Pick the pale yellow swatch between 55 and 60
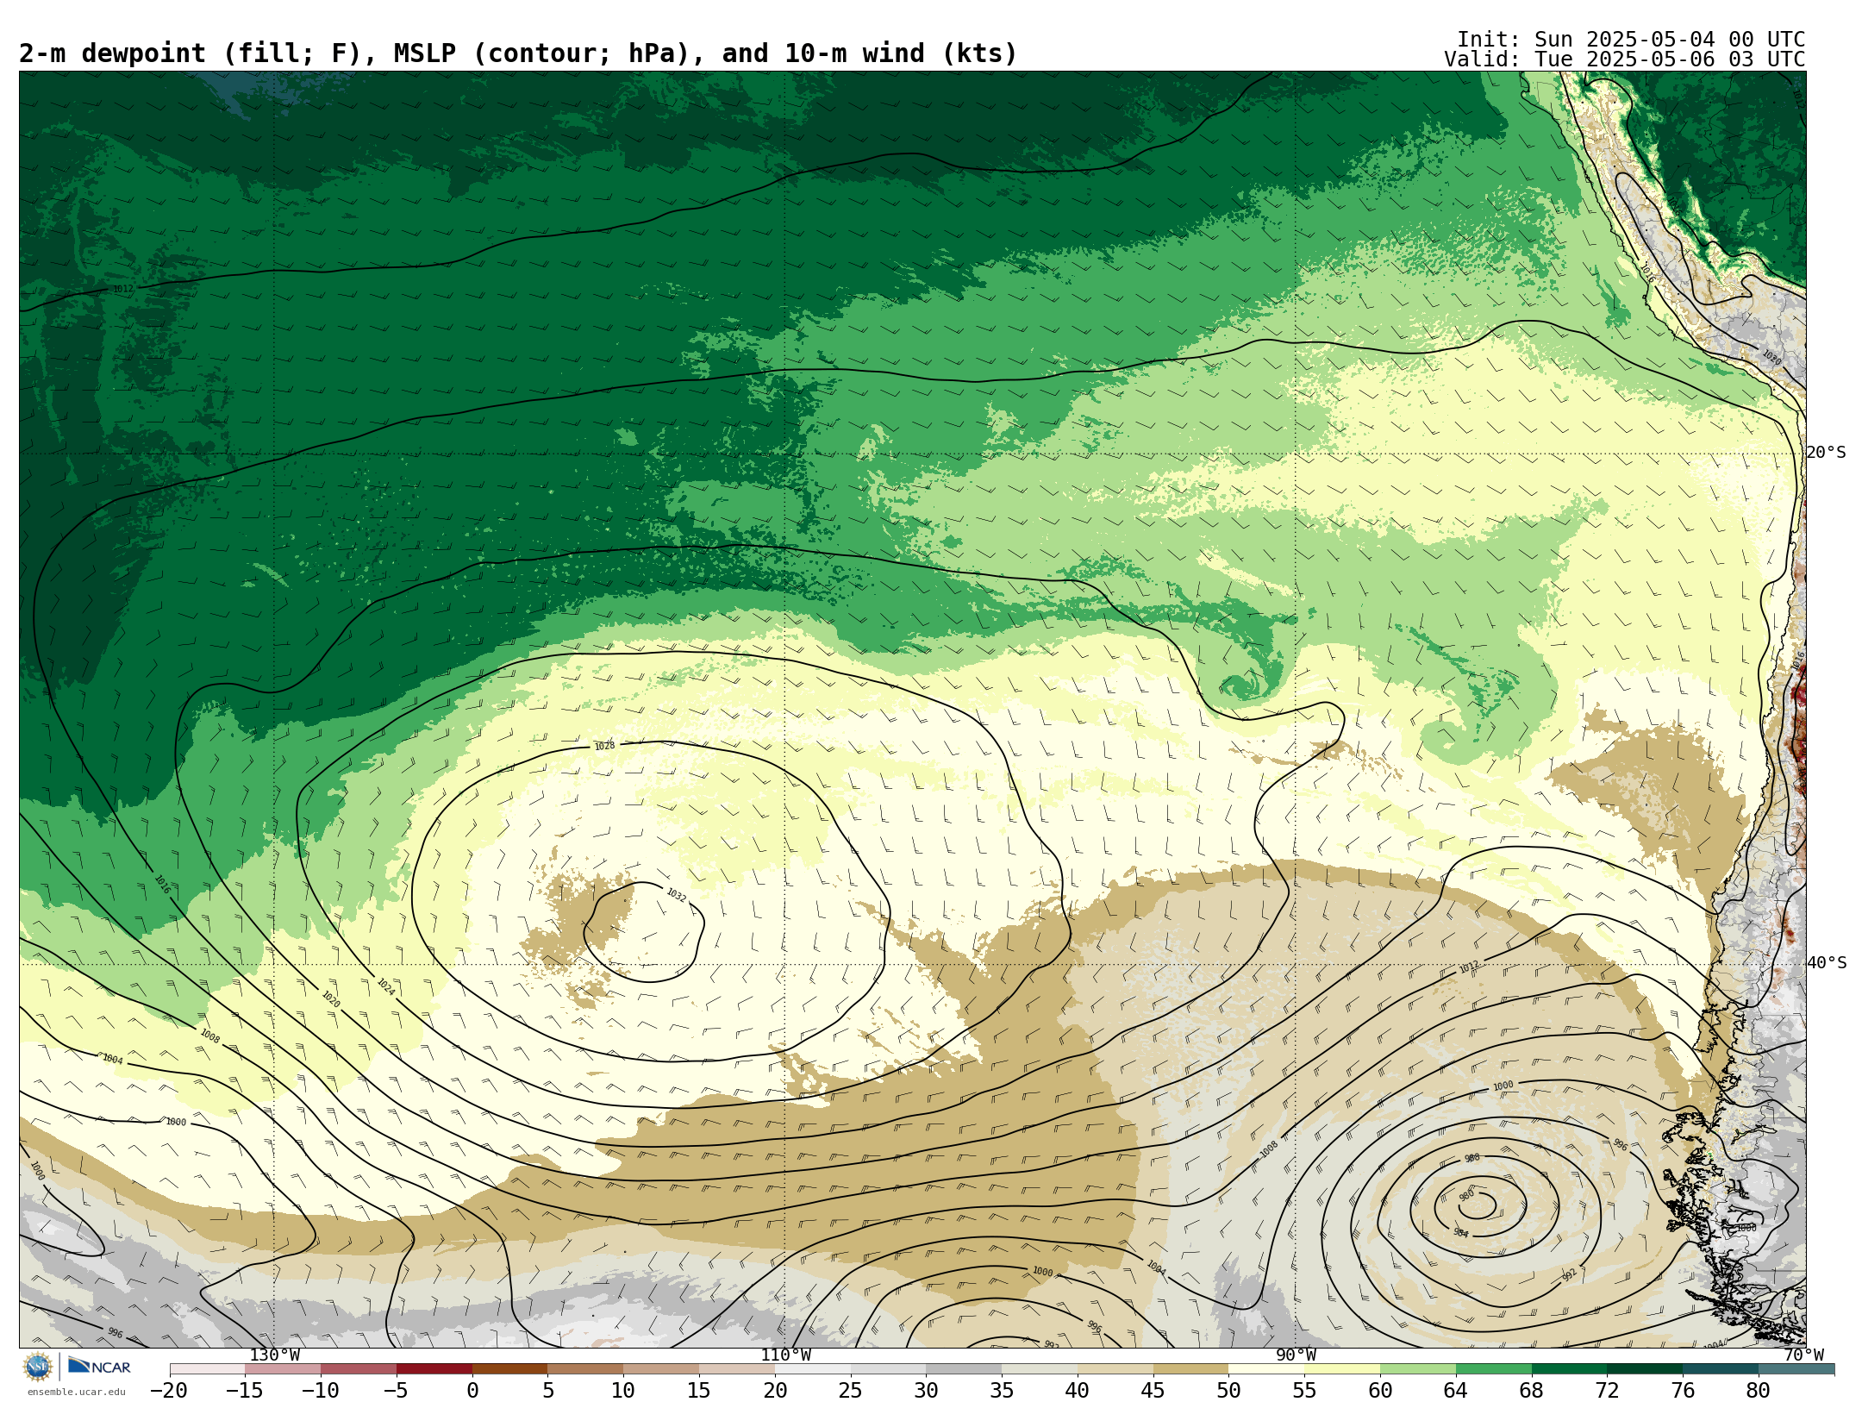Image resolution: width=1862 pixels, height=1402 pixels. point(1342,1369)
